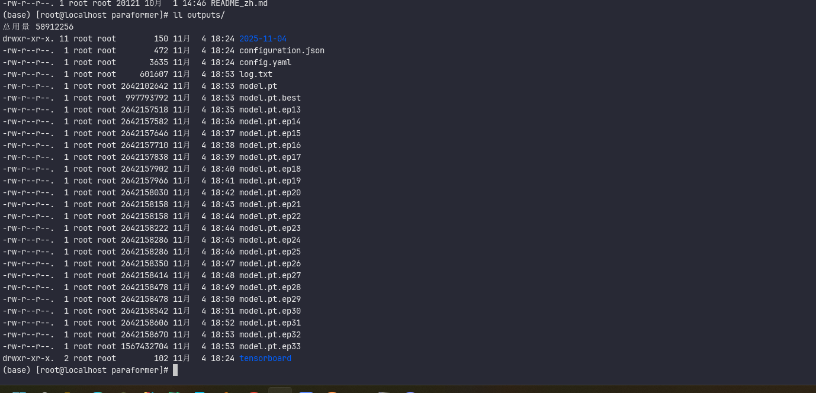Click the model.pt.ep33 filename
816x393 pixels.
click(x=270, y=347)
